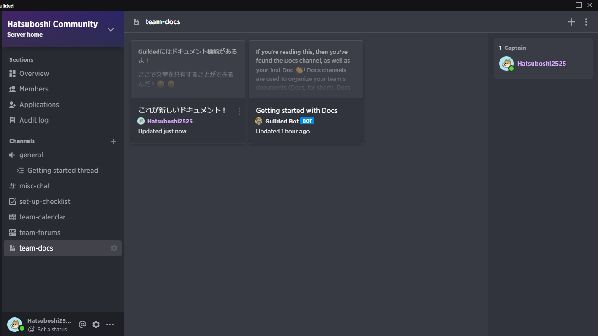Click the Server home label
Screen dimensions: 598x336
pos(25,35)
